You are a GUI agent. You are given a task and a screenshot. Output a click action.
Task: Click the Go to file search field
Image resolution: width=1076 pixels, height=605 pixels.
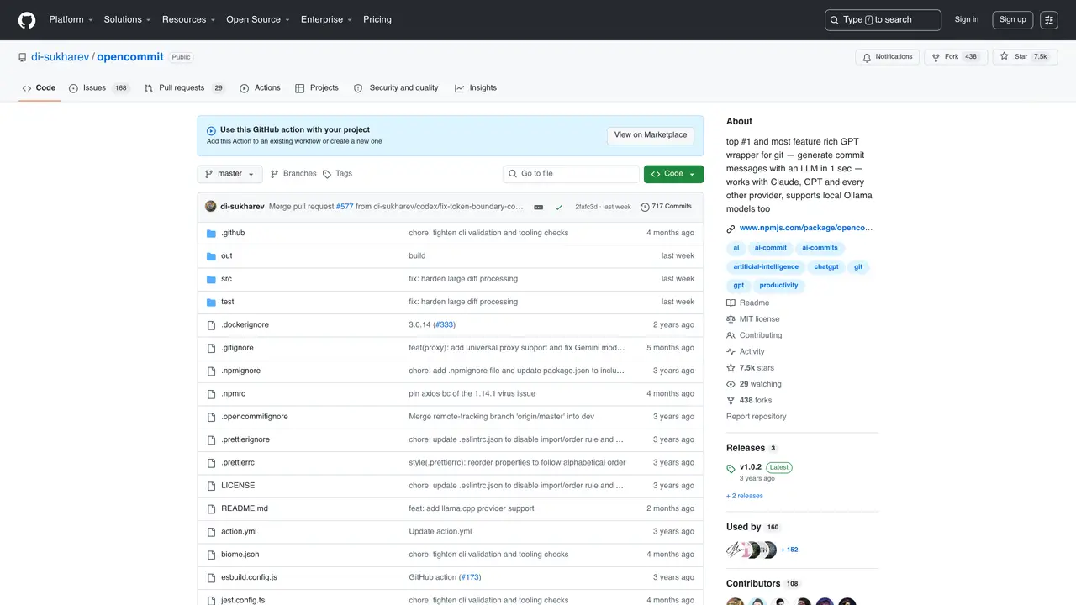pyautogui.click(x=572, y=174)
